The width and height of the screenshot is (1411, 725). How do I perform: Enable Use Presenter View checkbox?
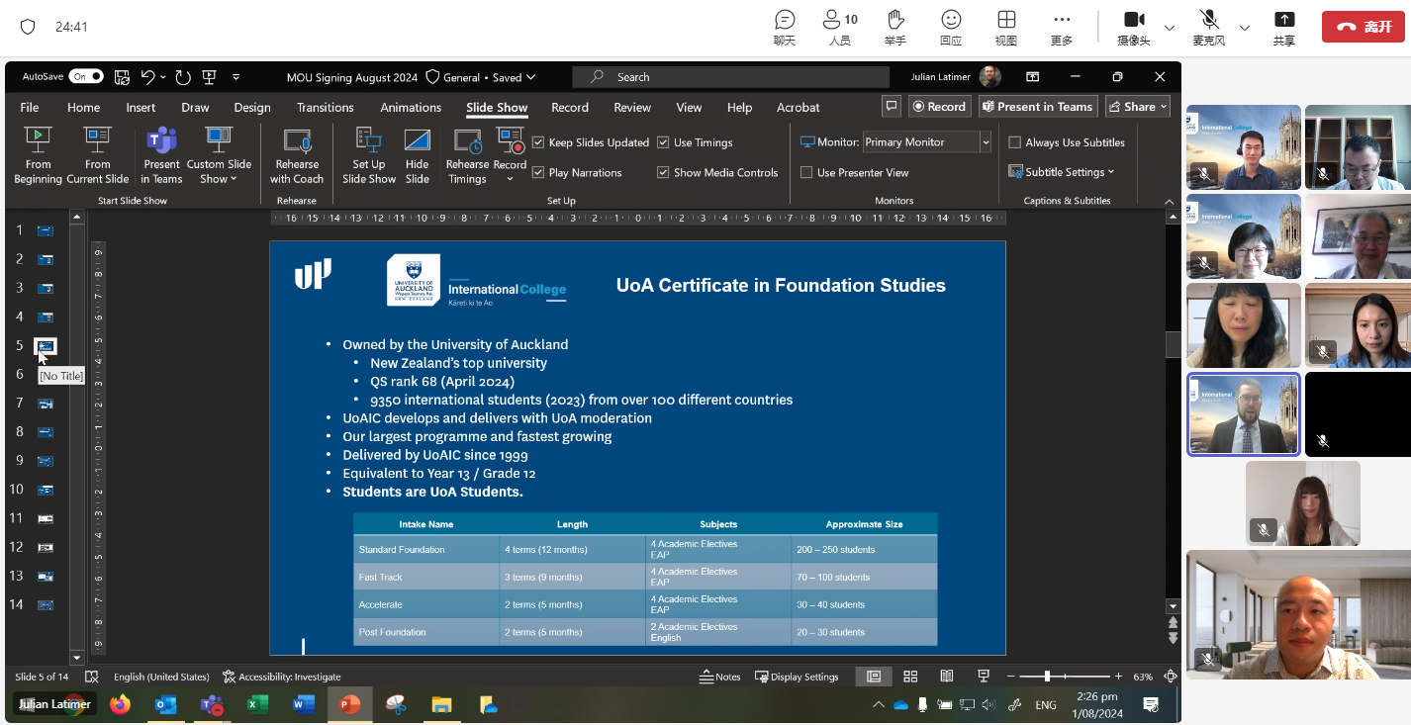tap(806, 172)
